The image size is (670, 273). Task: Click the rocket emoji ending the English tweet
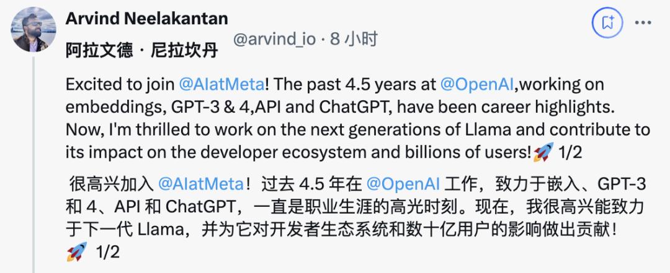545,152
